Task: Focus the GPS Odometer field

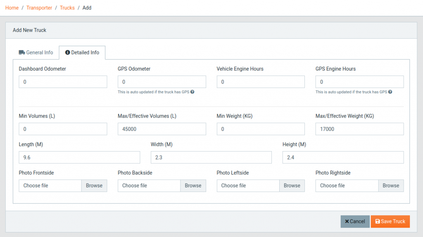Action: click(162, 82)
